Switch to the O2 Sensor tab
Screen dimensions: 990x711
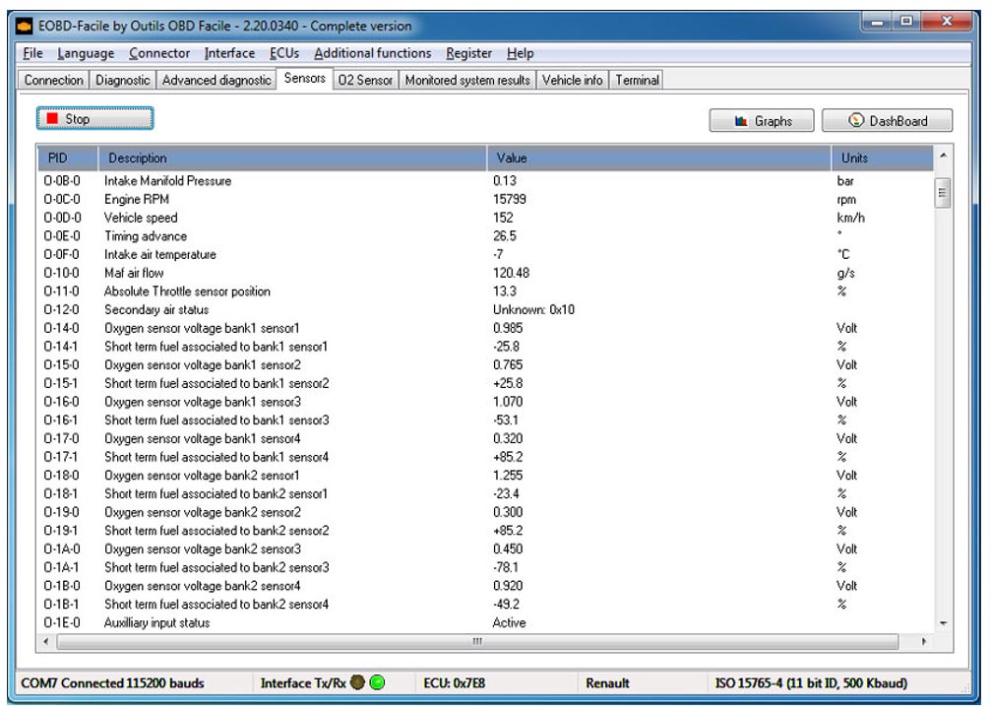point(365,80)
